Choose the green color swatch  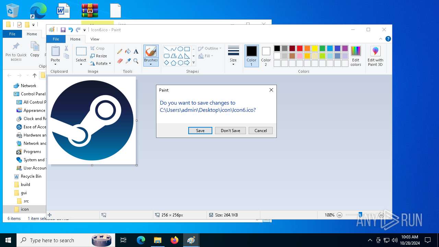[x=322, y=48]
